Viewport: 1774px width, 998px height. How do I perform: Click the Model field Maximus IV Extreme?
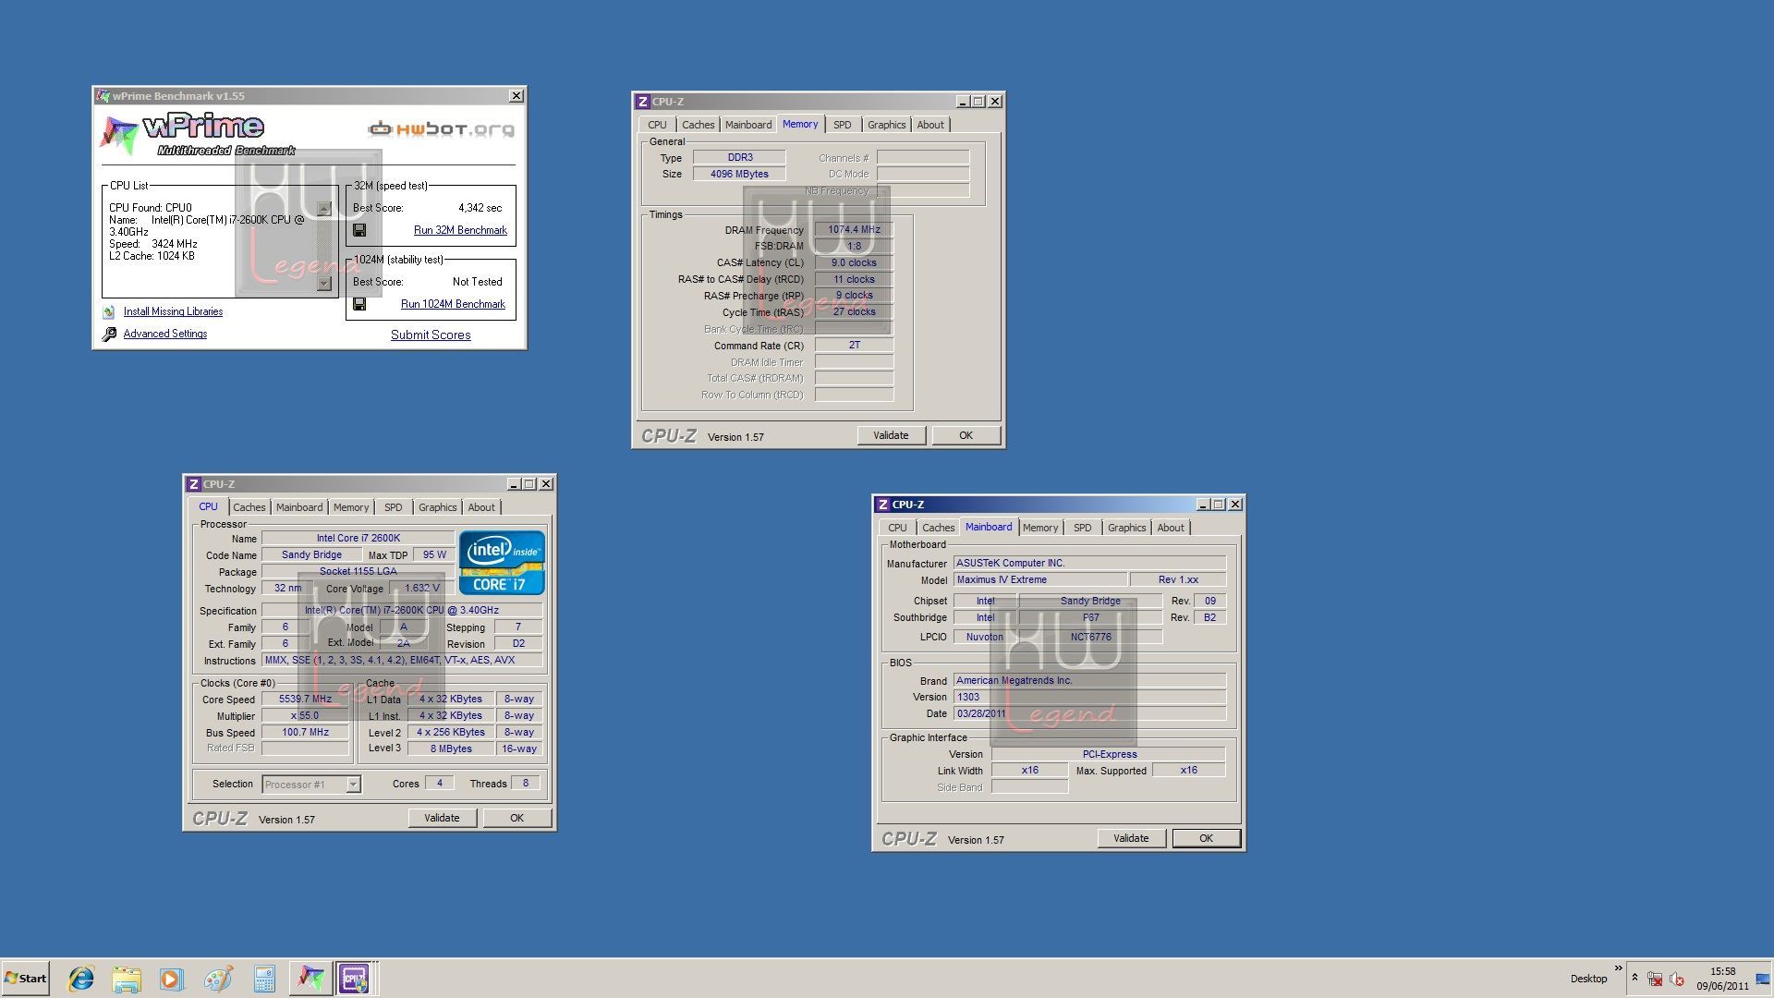1040,580
